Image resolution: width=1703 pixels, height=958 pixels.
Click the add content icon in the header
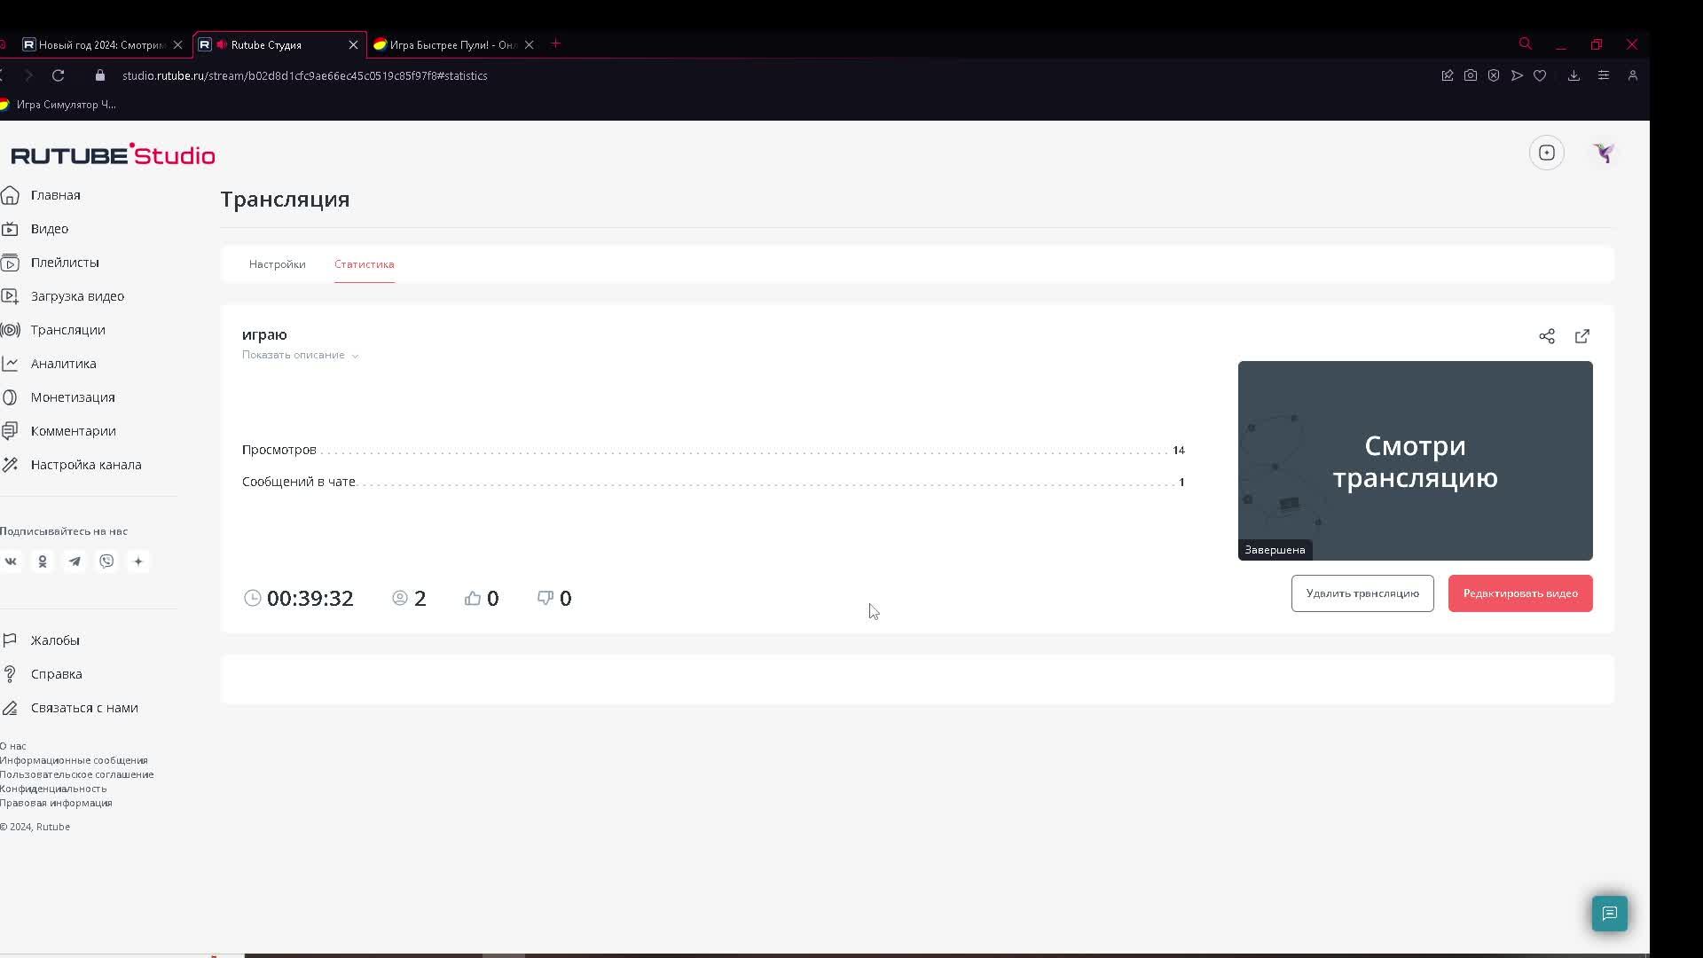(x=1547, y=153)
